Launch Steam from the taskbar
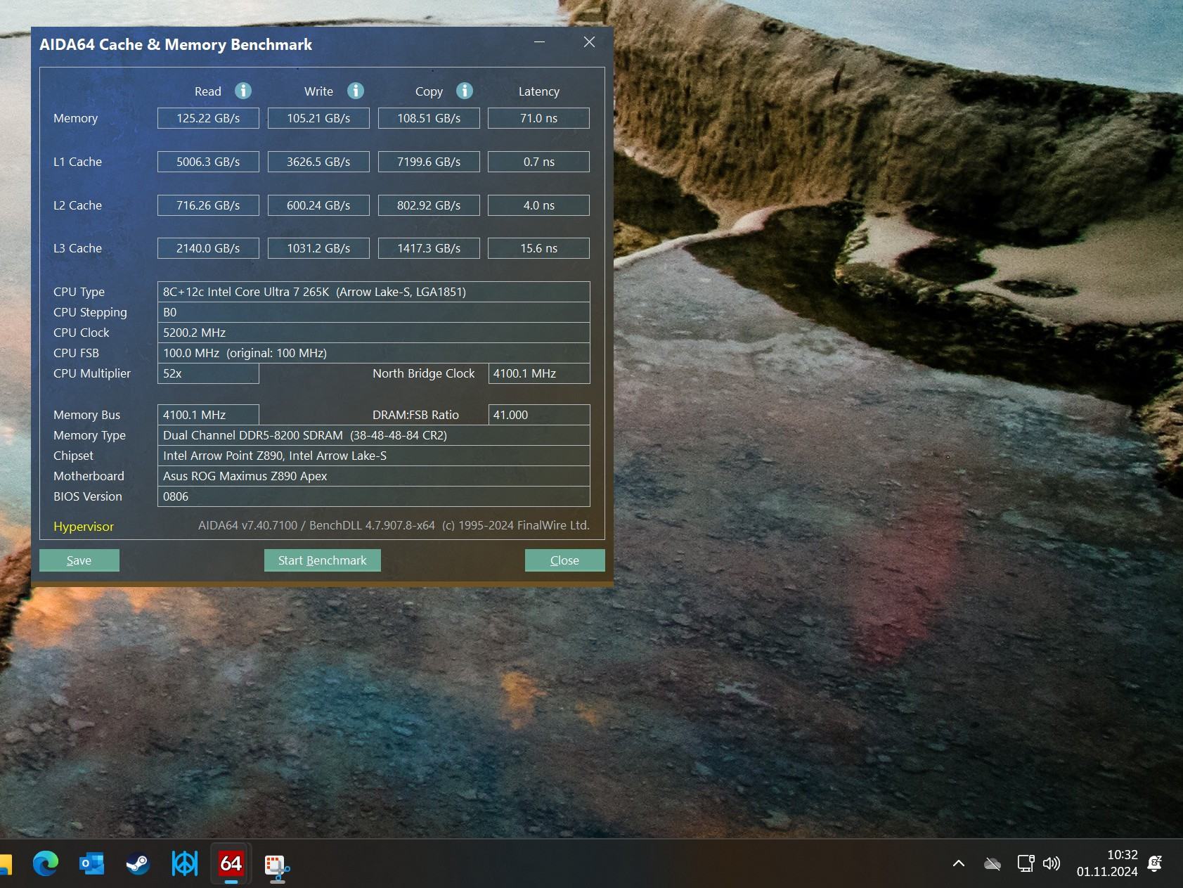Image resolution: width=1183 pixels, height=888 pixels. 138,863
